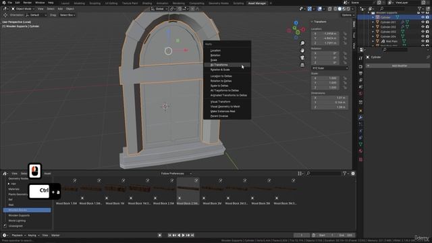
Task: Open the Keying popover in timeline
Action: coord(33,236)
